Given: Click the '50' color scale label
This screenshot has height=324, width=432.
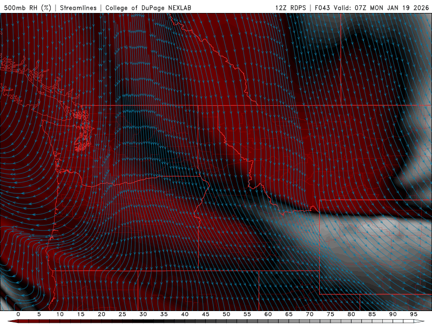Looking at the screenshot, I should coord(226,314).
